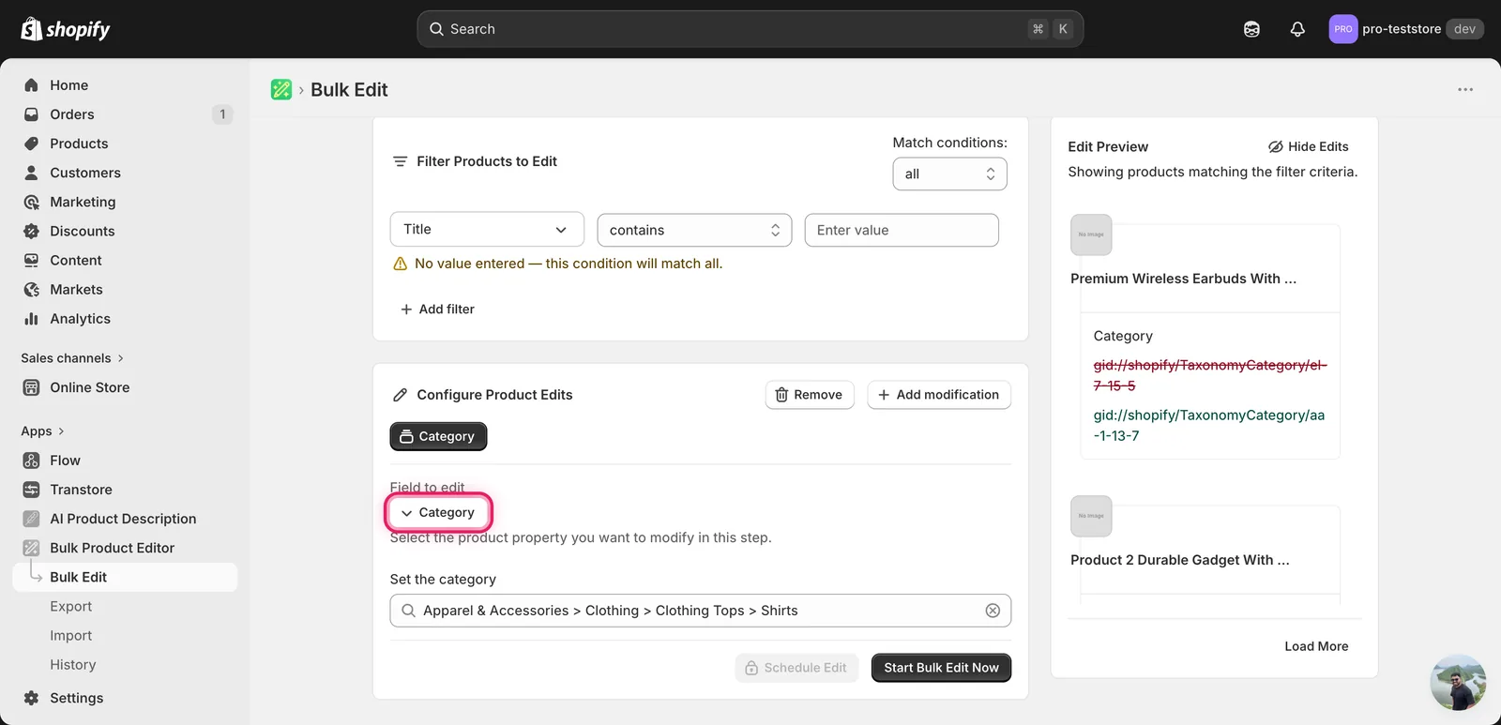Remove the current modification
Viewport: 1501px width, 725px height.
tap(810, 395)
